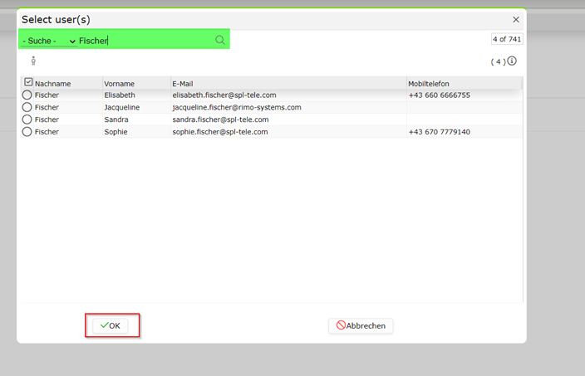Click first name Sophie
This screenshot has width=585, height=376.
click(x=116, y=132)
